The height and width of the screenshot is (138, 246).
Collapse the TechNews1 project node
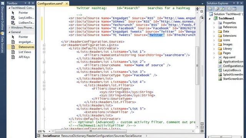point(209,19)
